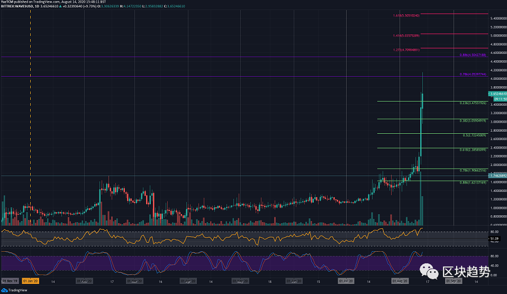
Task: Click the 01 May '20 date label
Action: coord(240,281)
